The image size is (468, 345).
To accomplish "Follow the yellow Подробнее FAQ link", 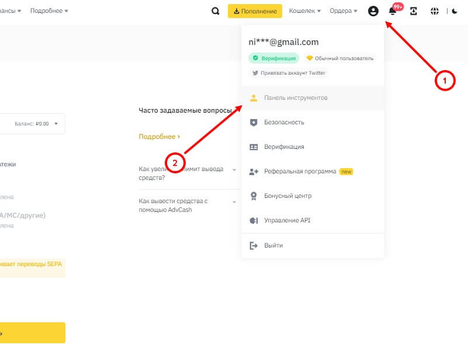I will pos(159,137).
